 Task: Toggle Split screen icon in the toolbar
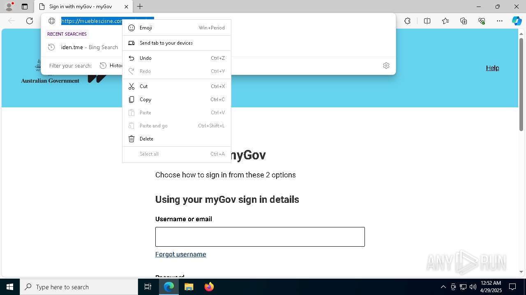(427, 21)
